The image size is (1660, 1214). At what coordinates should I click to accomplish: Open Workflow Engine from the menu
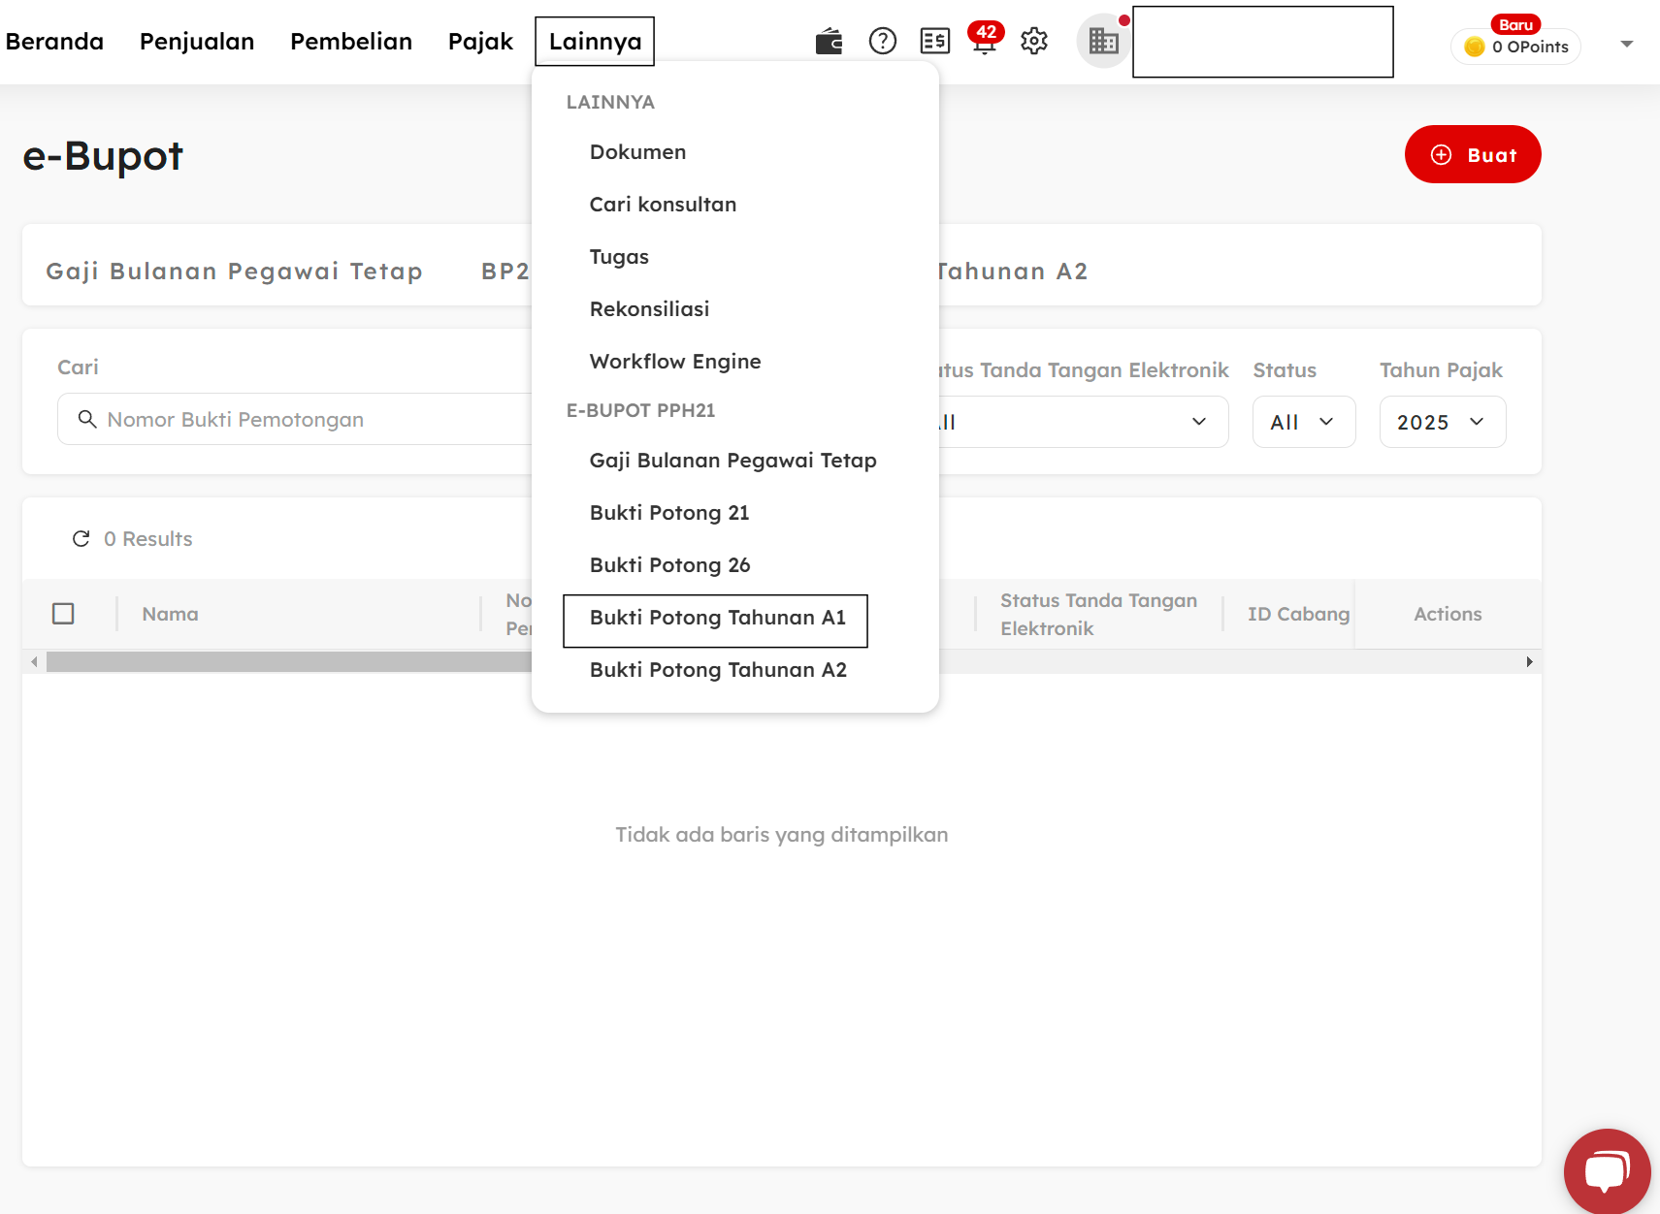675,362
